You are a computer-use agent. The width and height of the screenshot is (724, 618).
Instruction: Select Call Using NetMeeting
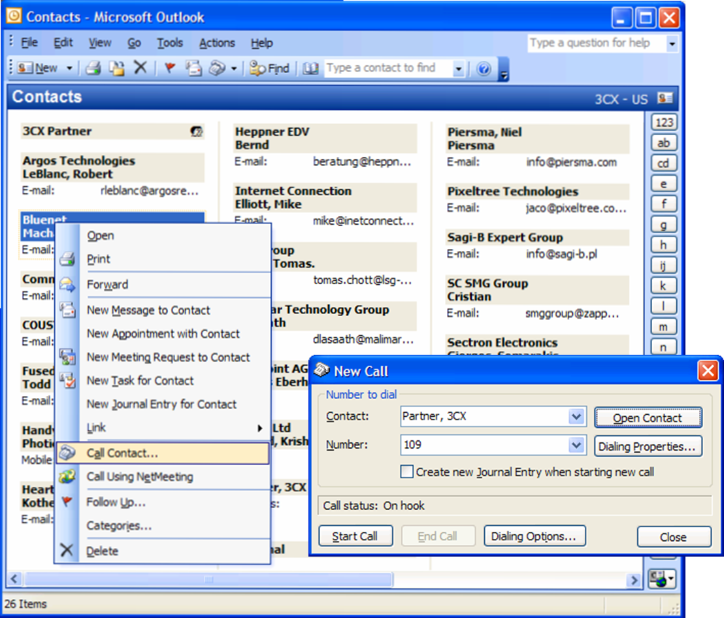[163, 477]
